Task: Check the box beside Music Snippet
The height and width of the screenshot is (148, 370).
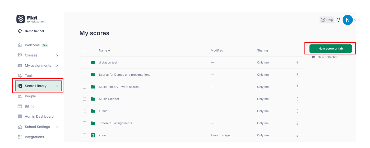Action: point(84,99)
